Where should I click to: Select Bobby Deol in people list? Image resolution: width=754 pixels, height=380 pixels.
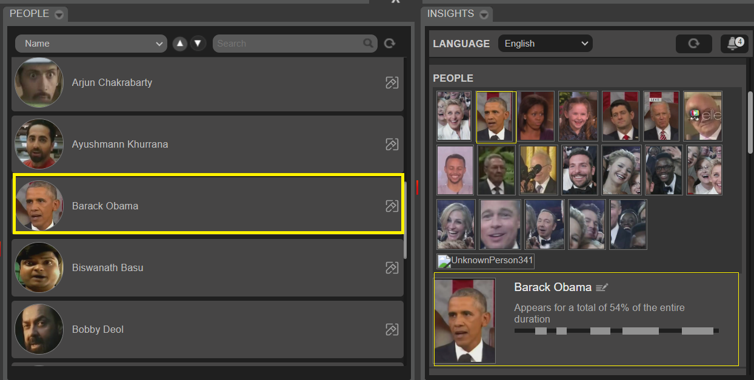point(207,330)
